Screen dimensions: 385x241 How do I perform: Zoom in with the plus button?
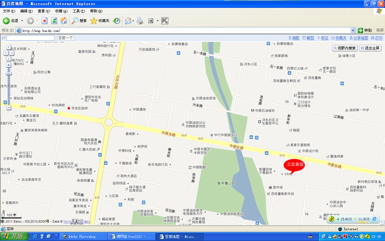pyautogui.click(x=8, y=65)
